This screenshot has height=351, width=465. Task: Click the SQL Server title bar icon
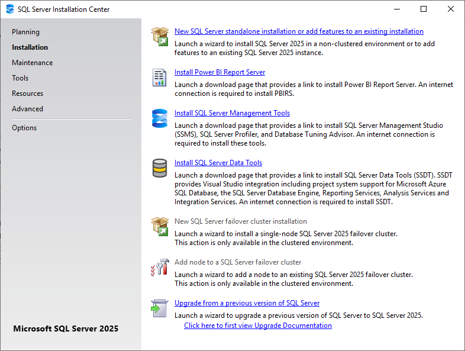tap(9, 9)
